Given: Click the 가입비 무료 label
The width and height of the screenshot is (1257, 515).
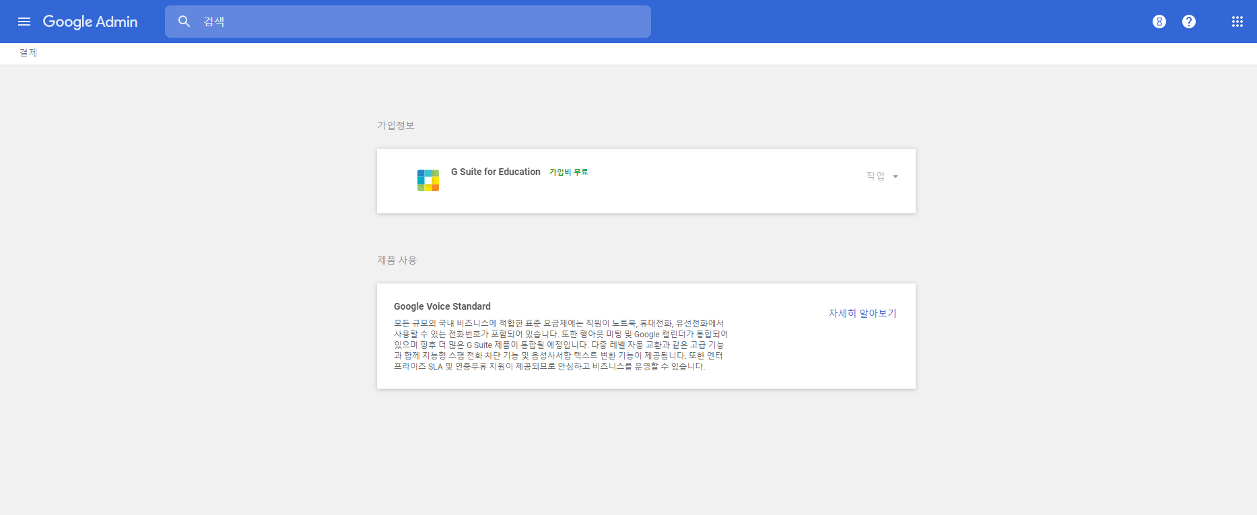Looking at the screenshot, I should 569,172.
